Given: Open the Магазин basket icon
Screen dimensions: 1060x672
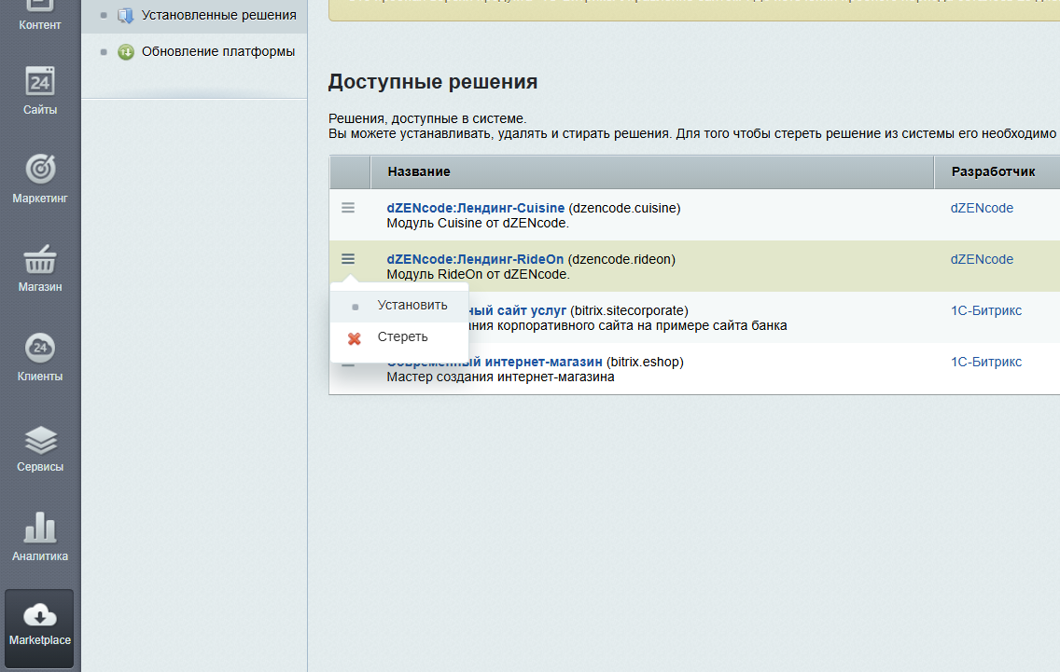Looking at the screenshot, I should coord(40,260).
